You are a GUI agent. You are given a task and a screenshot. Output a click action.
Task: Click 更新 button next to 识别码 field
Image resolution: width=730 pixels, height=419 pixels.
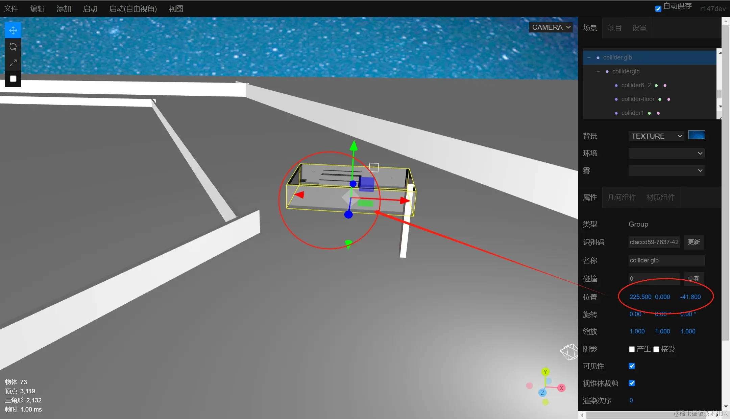tap(694, 242)
